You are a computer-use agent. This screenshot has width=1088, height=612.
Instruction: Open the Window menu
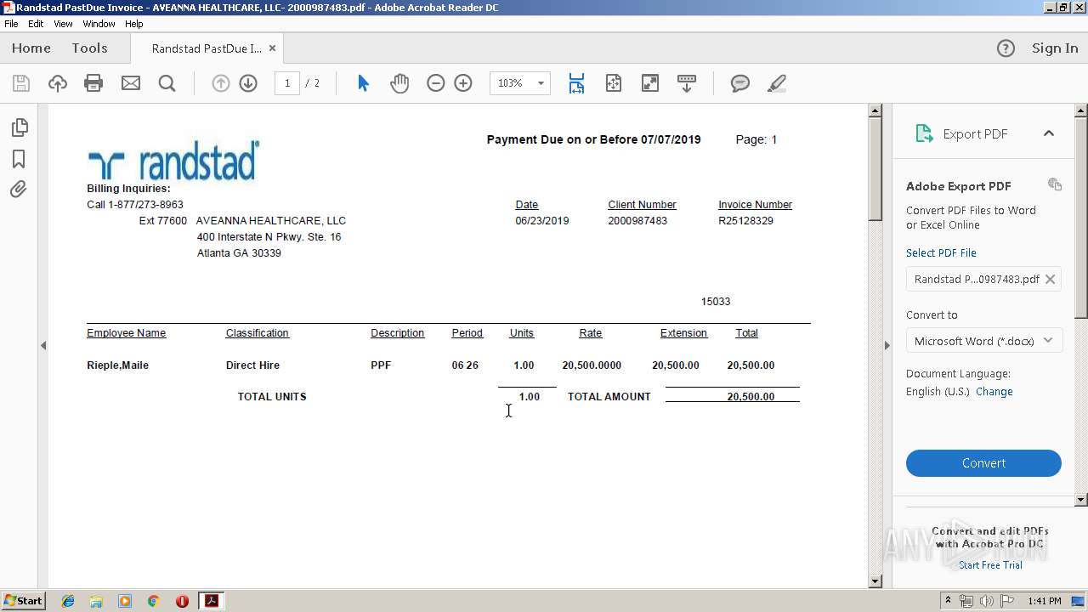pyautogui.click(x=99, y=24)
